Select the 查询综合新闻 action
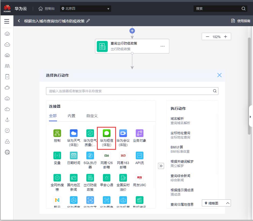Screen dimensions: 253x221 tap(180, 178)
